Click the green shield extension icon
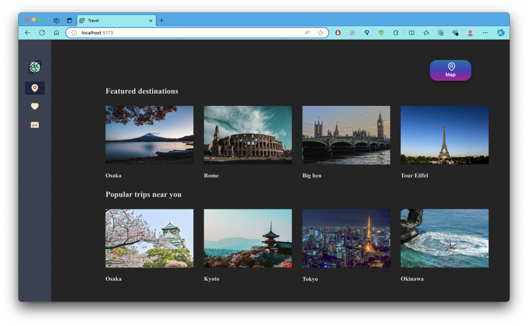The height and width of the screenshot is (326, 528). point(381,32)
